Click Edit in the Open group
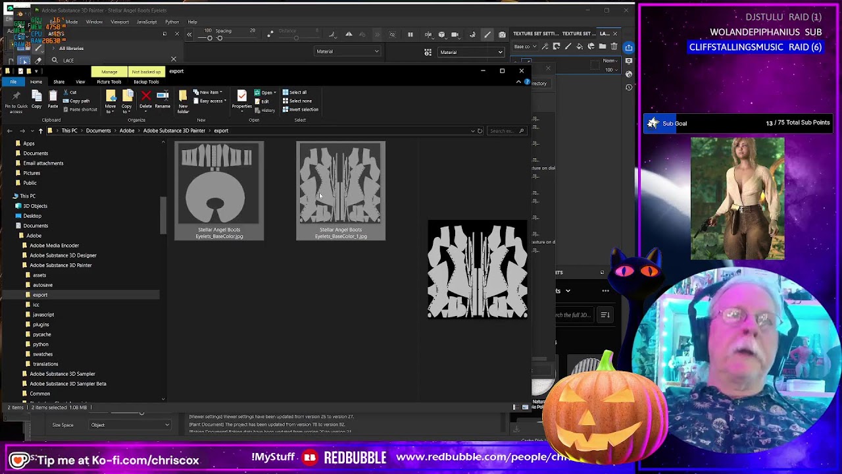 coord(262,101)
